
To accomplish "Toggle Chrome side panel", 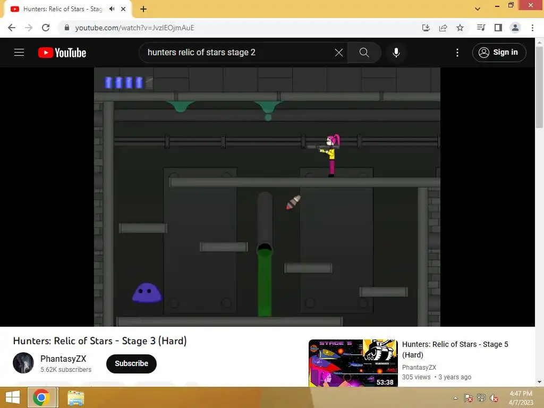I will tap(498, 28).
